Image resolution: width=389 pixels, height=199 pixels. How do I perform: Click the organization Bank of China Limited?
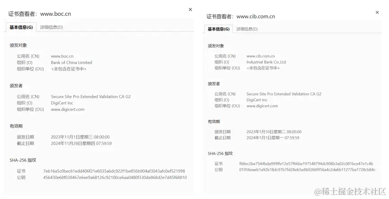coord(72,63)
